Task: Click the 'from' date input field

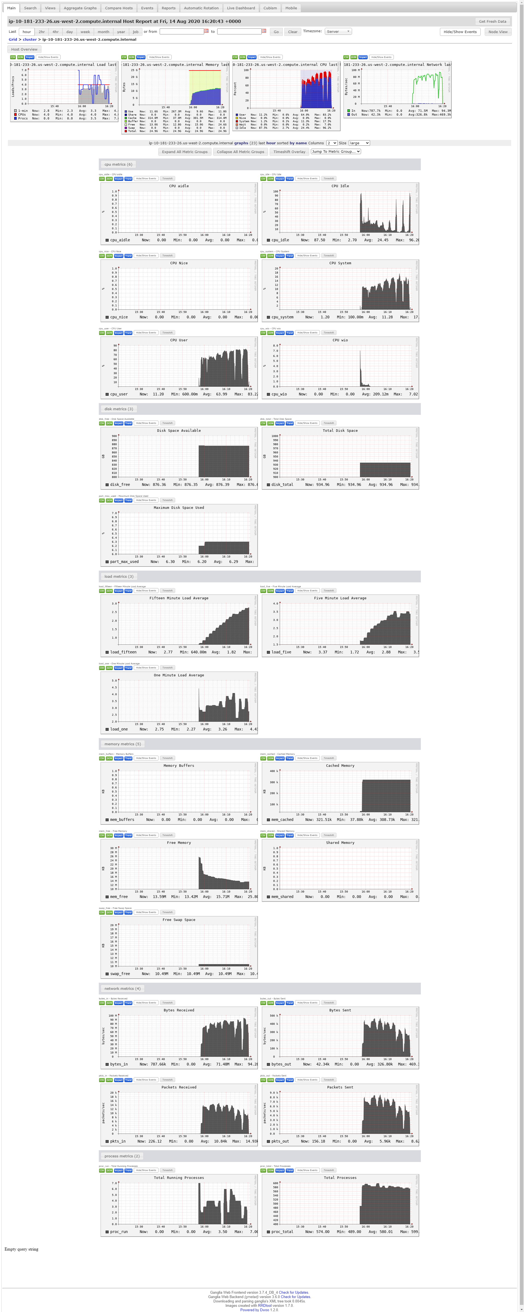Action: click(181, 32)
